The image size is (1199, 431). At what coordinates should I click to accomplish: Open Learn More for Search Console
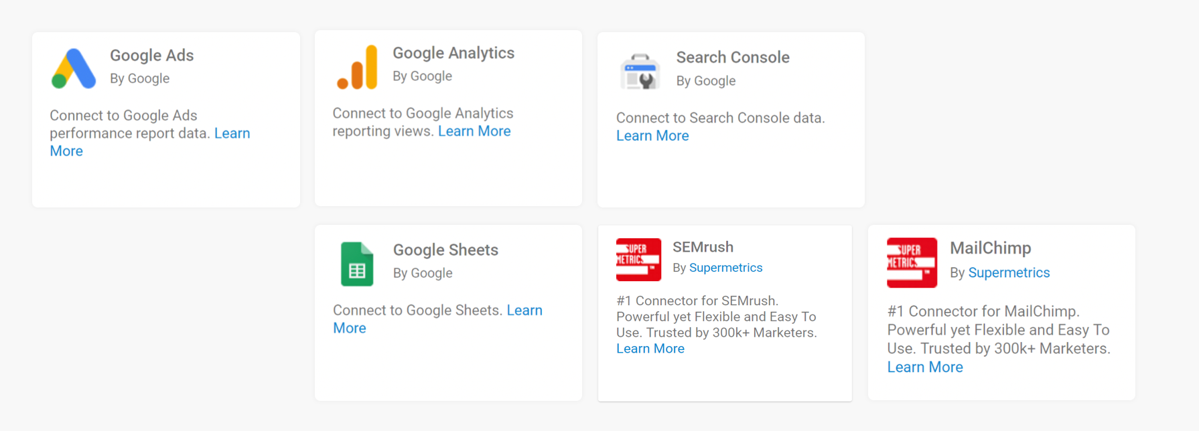[x=652, y=135]
